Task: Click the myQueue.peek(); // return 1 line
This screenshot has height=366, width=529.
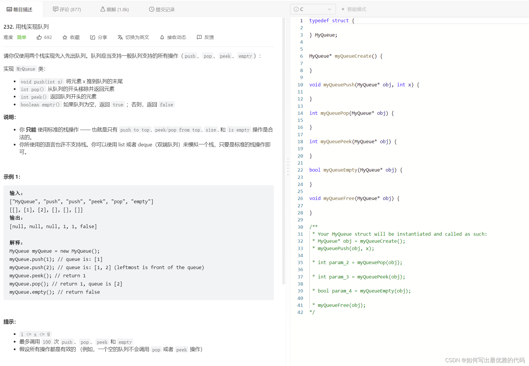Action: point(47,276)
